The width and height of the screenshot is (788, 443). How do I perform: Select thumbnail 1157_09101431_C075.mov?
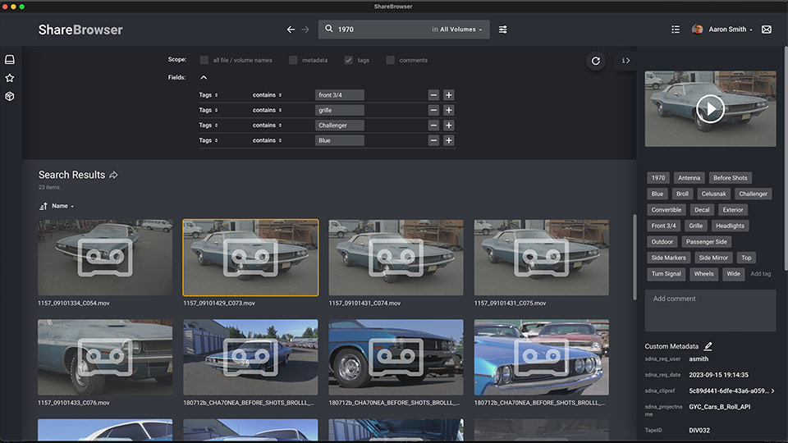[x=541, y=257]
